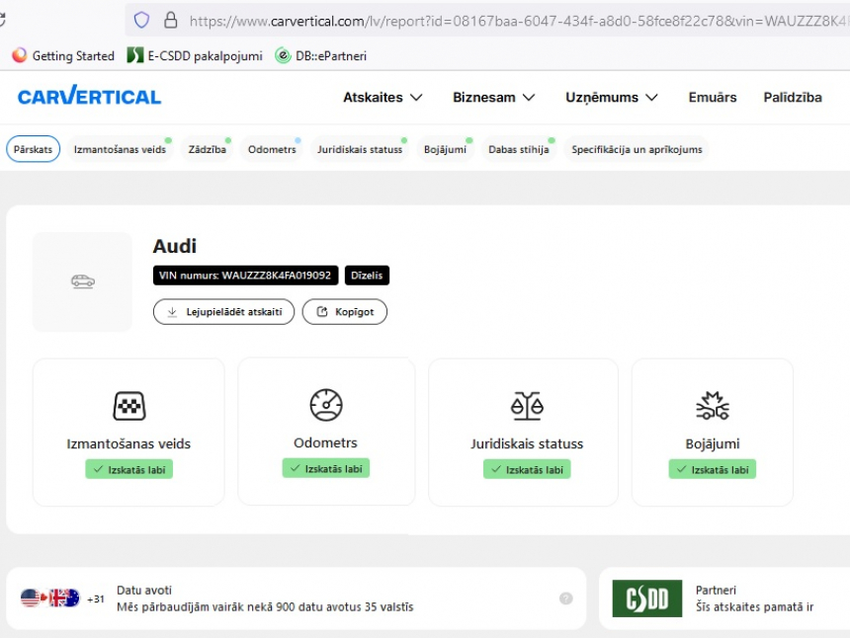Click the Kopīgot button
Image resolution: width=850 pixels, height=638 pixels.
coord(345,312)
